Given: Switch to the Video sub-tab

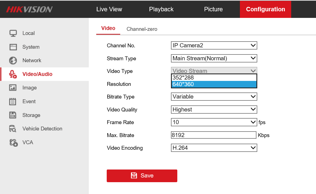Looking at the screenshot, I should 108,28.
